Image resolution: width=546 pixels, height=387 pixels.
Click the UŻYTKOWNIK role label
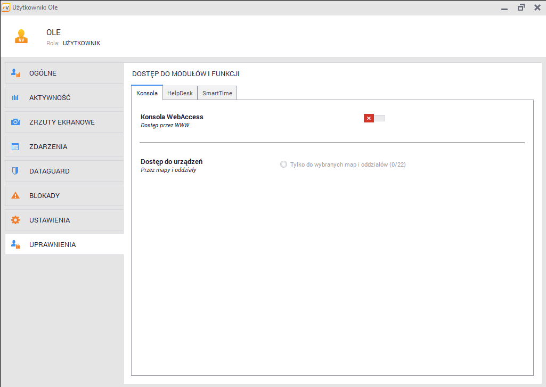coord(81,43)
